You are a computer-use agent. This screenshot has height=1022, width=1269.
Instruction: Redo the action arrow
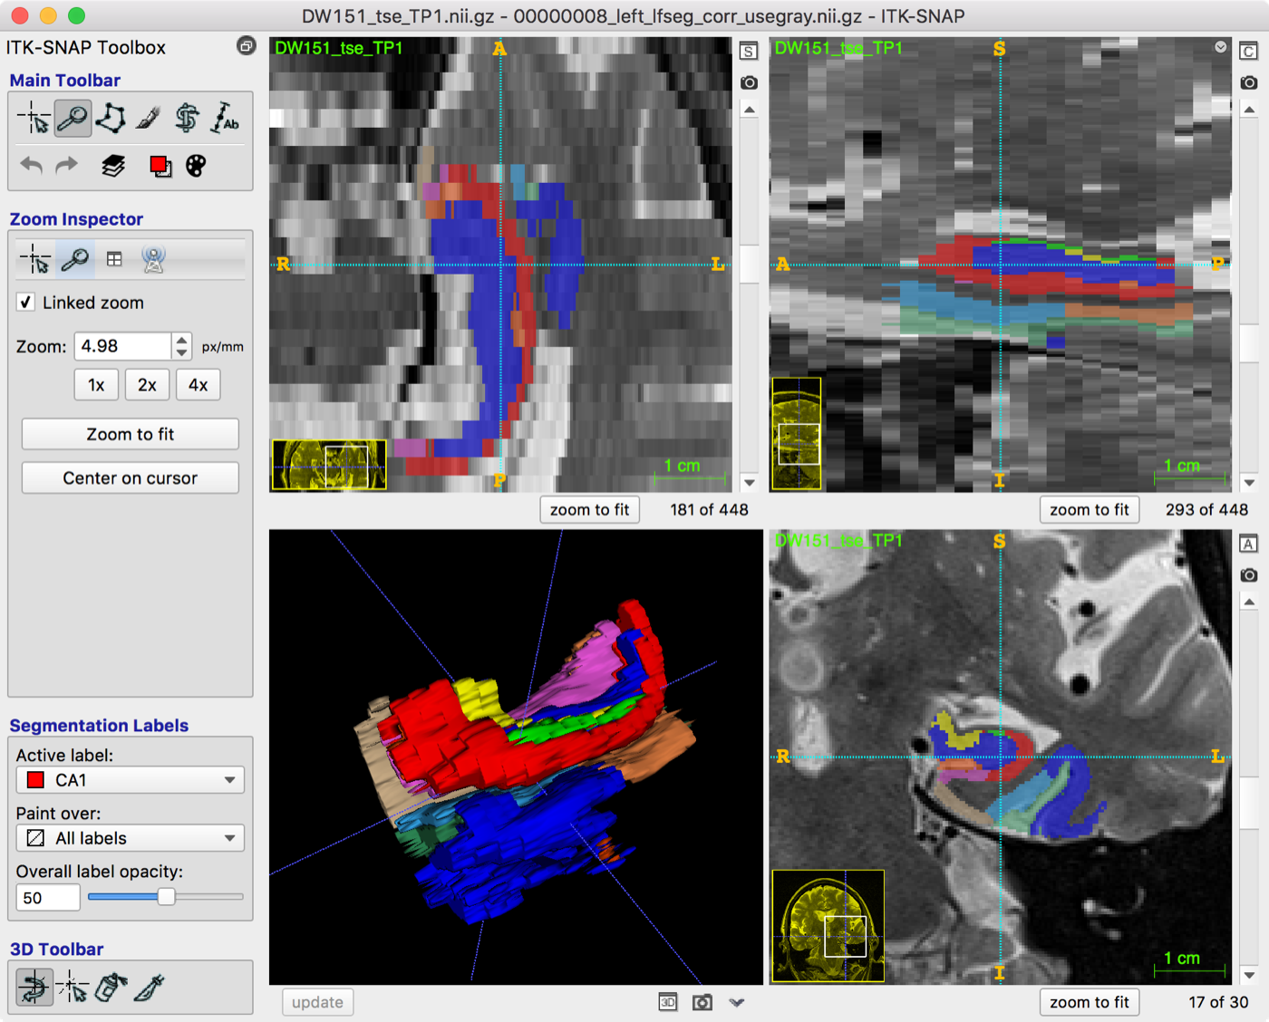click(x=67, y=166)
